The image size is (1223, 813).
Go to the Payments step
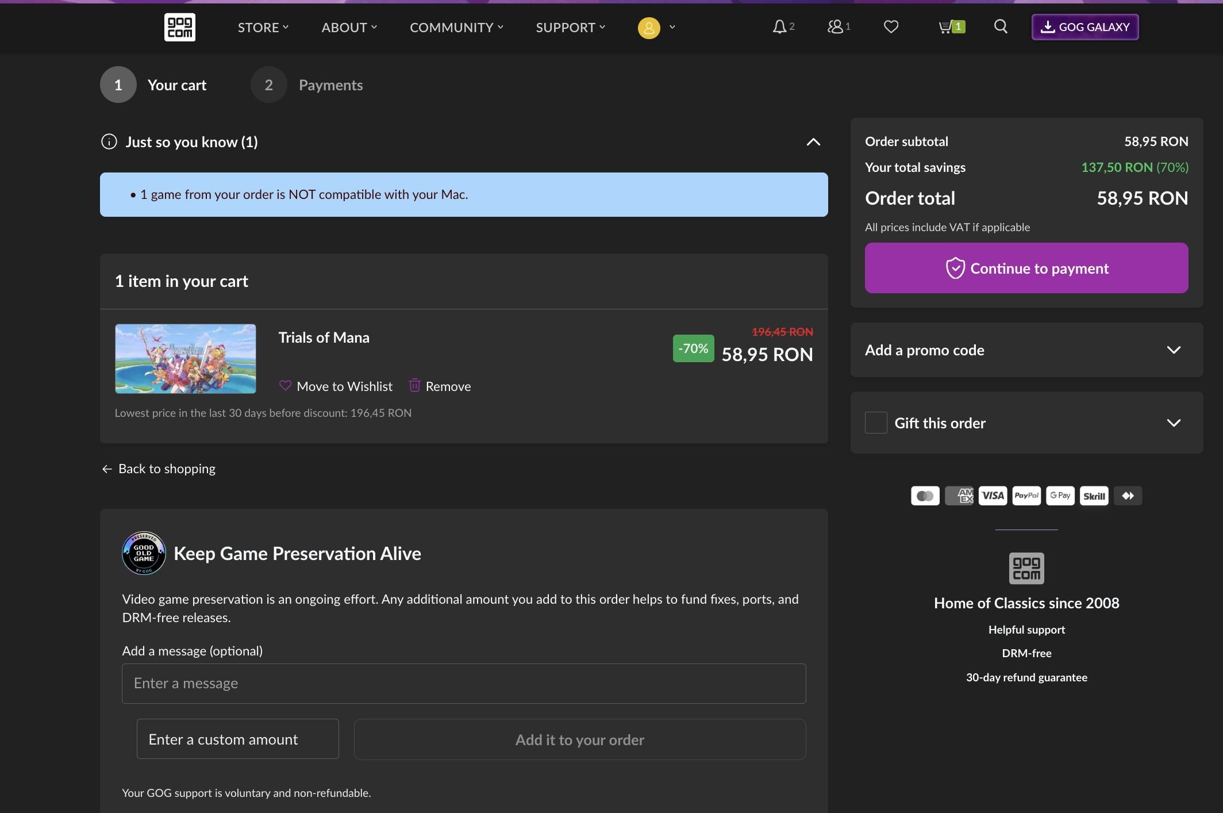[x=307, y=85]
